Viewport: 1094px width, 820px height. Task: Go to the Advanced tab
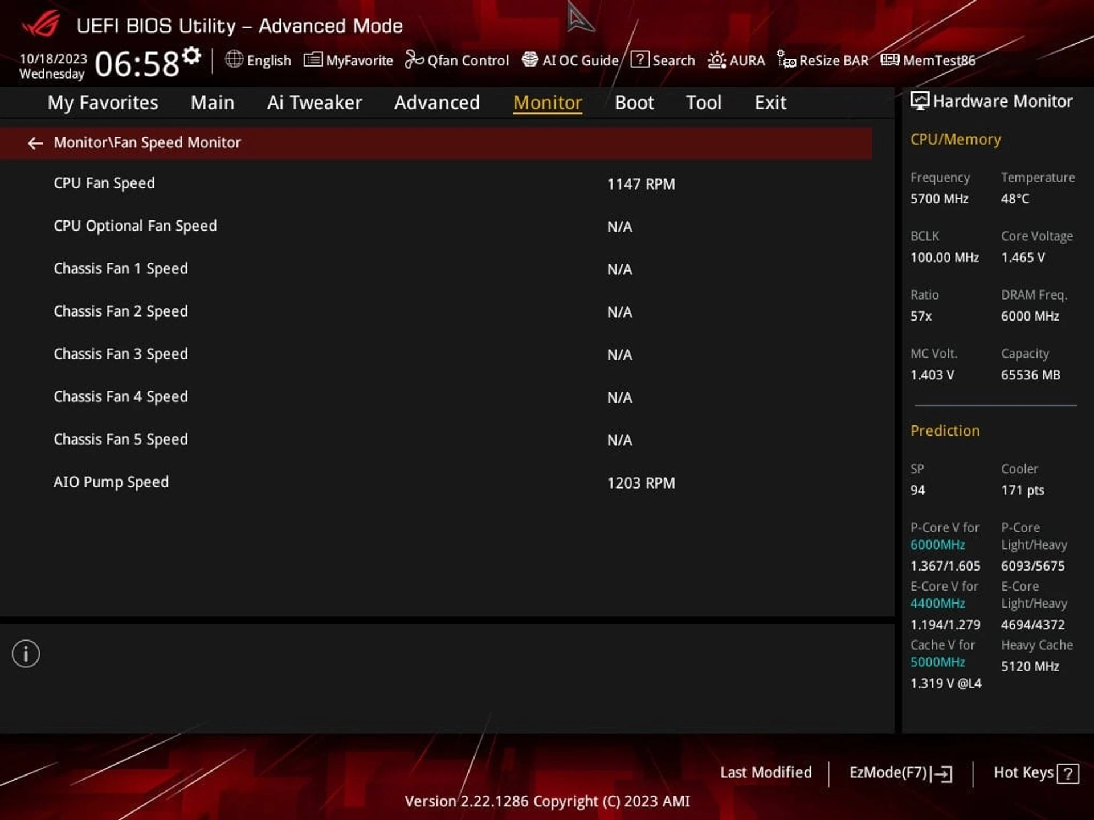point(437,102)
